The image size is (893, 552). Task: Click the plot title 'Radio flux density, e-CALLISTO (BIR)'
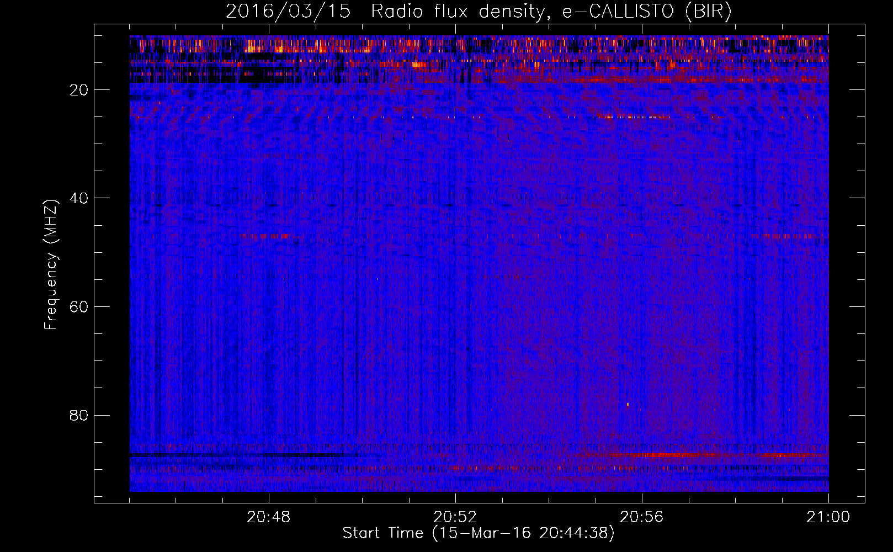(x=551, y=12)
